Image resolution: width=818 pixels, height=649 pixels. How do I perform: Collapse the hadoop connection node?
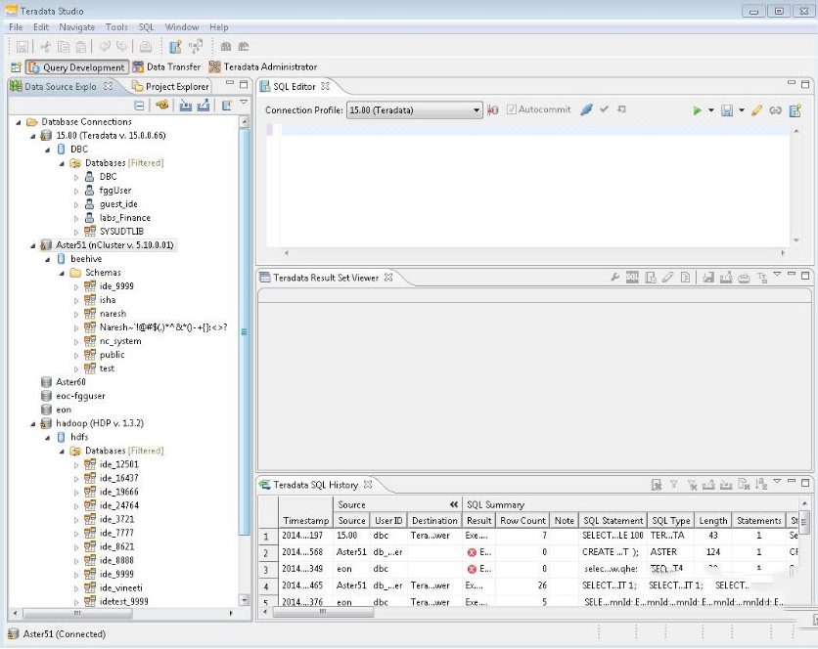pos(33,424)
